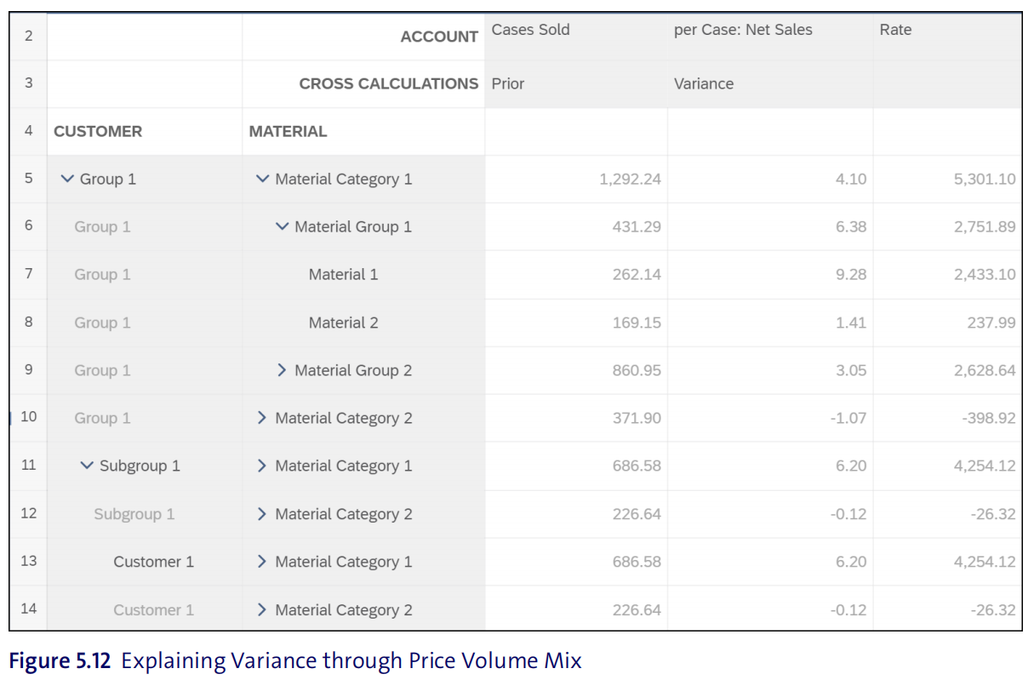1034x680 pixels.
Task: Expand Material Category 1 for Customer 1
Action: point(262,562)
